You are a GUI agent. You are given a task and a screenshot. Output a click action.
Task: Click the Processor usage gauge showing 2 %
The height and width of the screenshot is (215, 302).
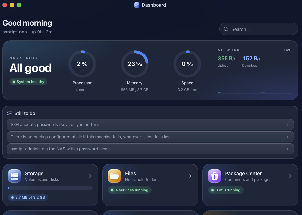click(82, 64)
